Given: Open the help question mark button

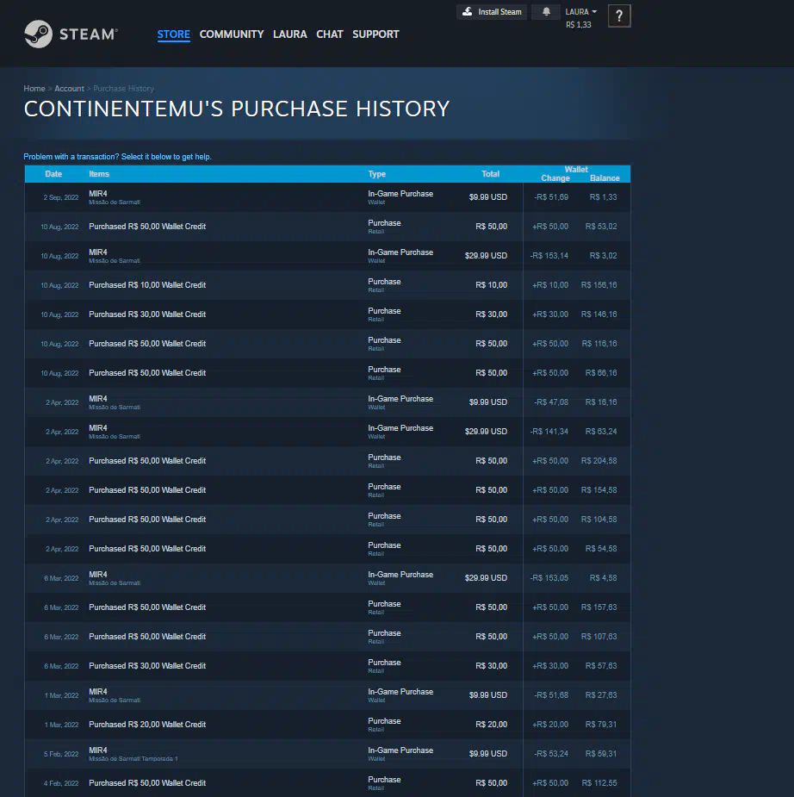Looking at the screenshot, I should (618, 16).
